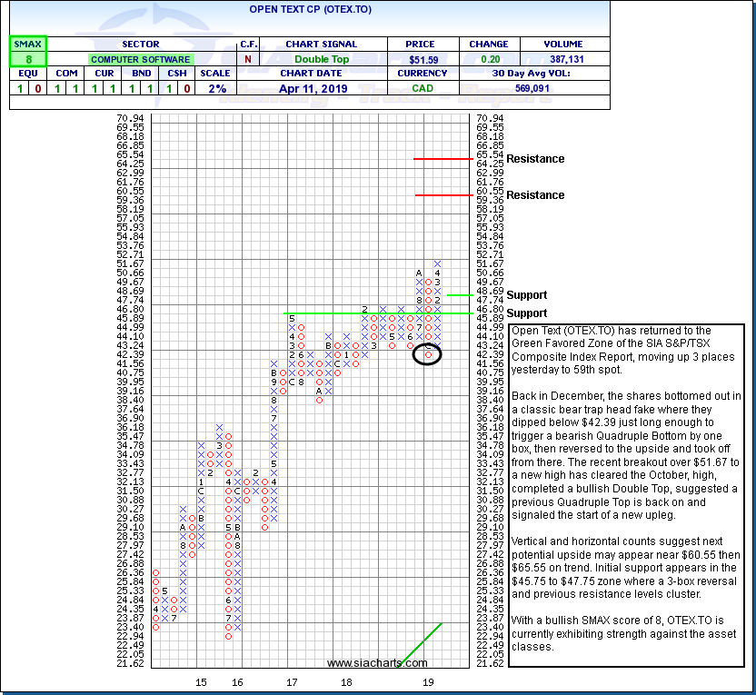The height and width of the screenshot is (695, 756).
Task: Open the siacharts.com watermark link
Action: point(363,663)
